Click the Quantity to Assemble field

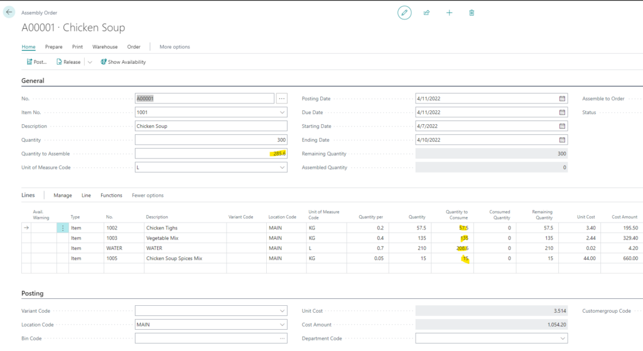coord(211,154)
